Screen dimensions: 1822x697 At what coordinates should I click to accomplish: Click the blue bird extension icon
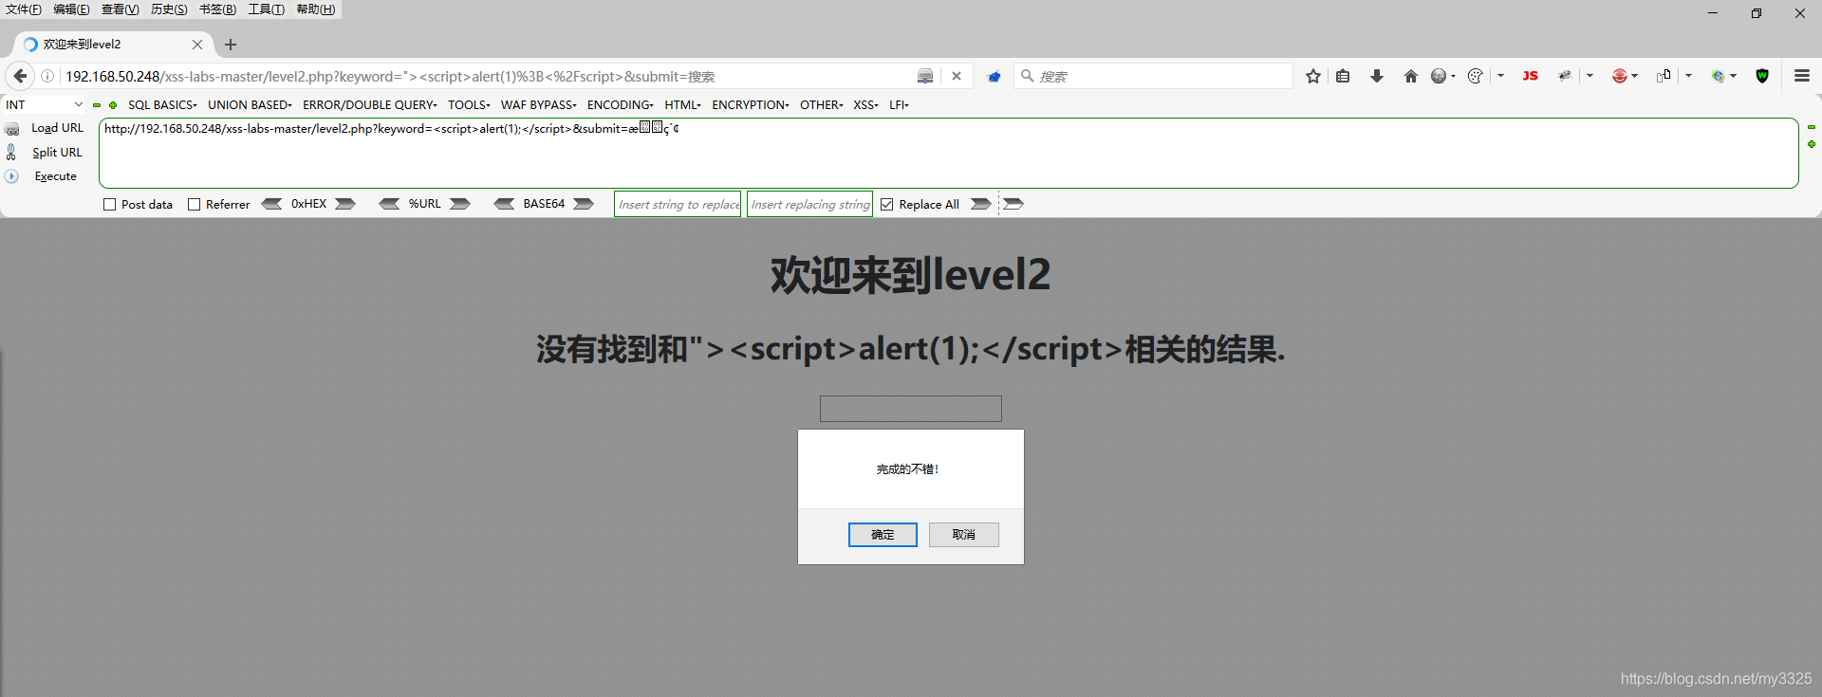coord(994,76)
